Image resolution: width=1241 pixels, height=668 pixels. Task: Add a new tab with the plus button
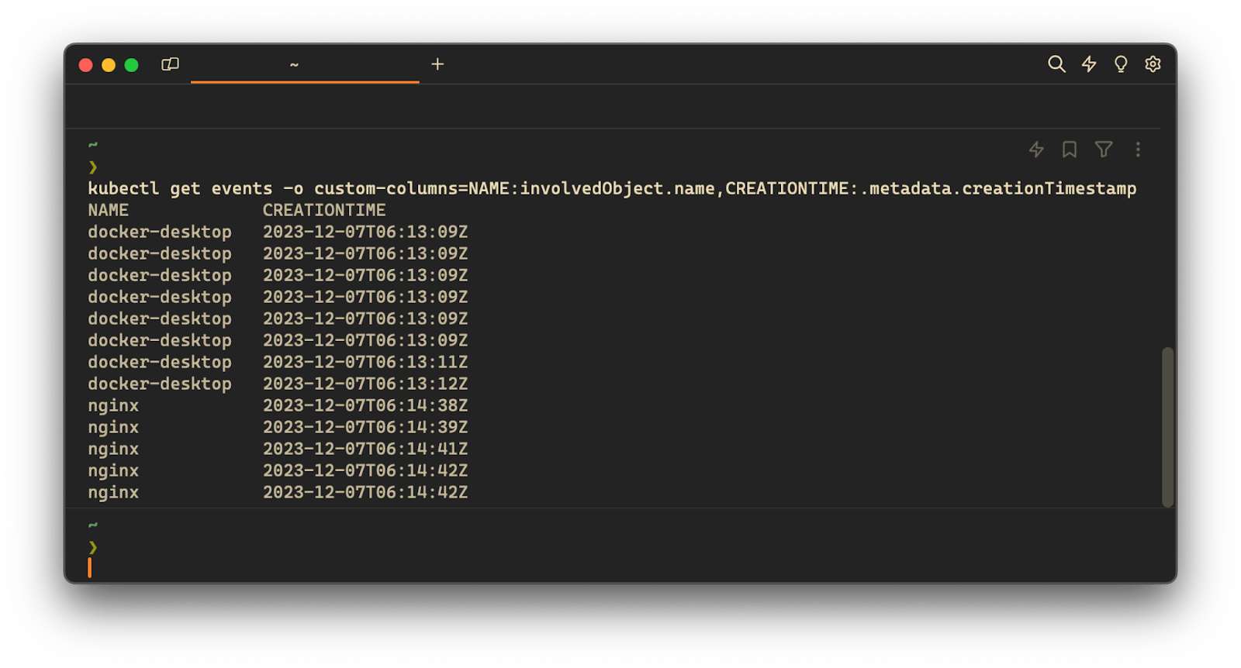click(x=437, y=64)
